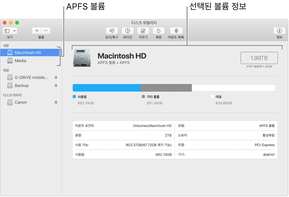Click the yellow minimize window button
289x197 pixels.
pyautogui.click(x=11, y=23)
